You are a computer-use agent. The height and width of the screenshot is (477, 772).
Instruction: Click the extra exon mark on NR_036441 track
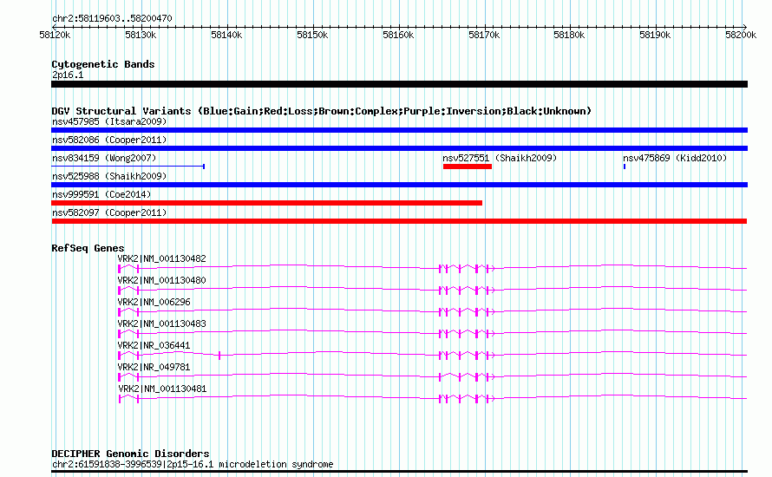click(219, 356)
